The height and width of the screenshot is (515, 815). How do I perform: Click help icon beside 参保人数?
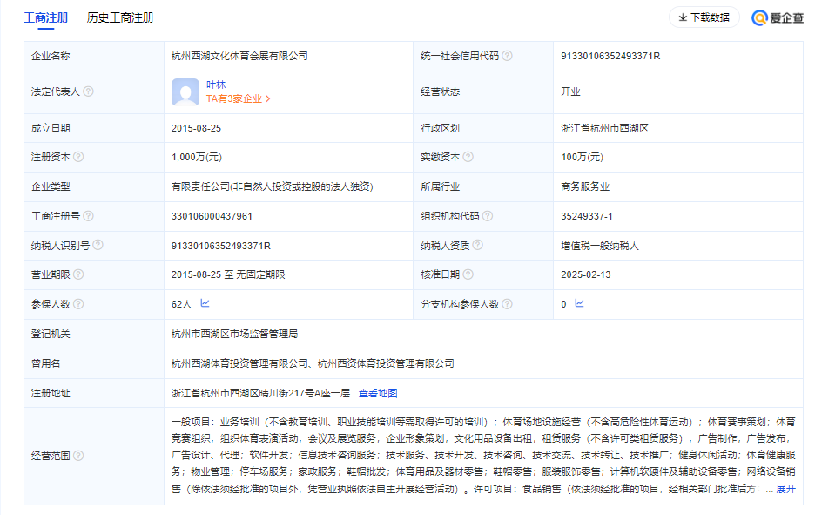(x=78, y=304)
